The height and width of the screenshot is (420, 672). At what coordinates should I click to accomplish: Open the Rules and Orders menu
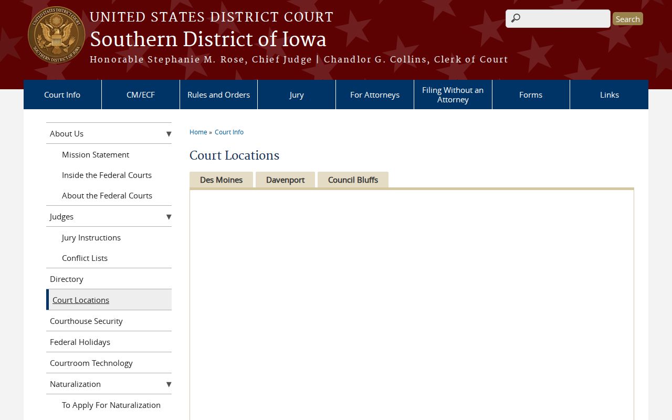coord(218,94)
